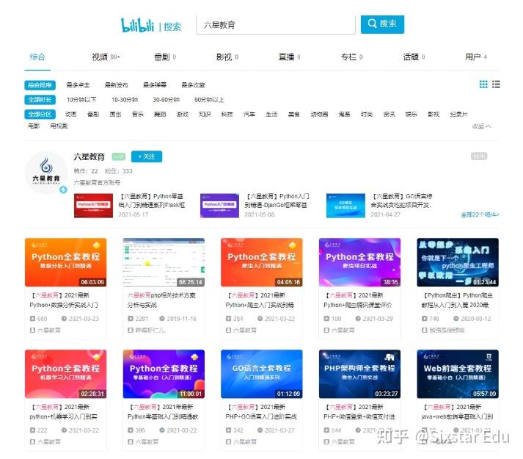Click play count icon beside 680

[x=32, y=319]
